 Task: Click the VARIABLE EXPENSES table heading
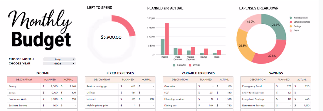pyautogui.click(x=198, y=73)
